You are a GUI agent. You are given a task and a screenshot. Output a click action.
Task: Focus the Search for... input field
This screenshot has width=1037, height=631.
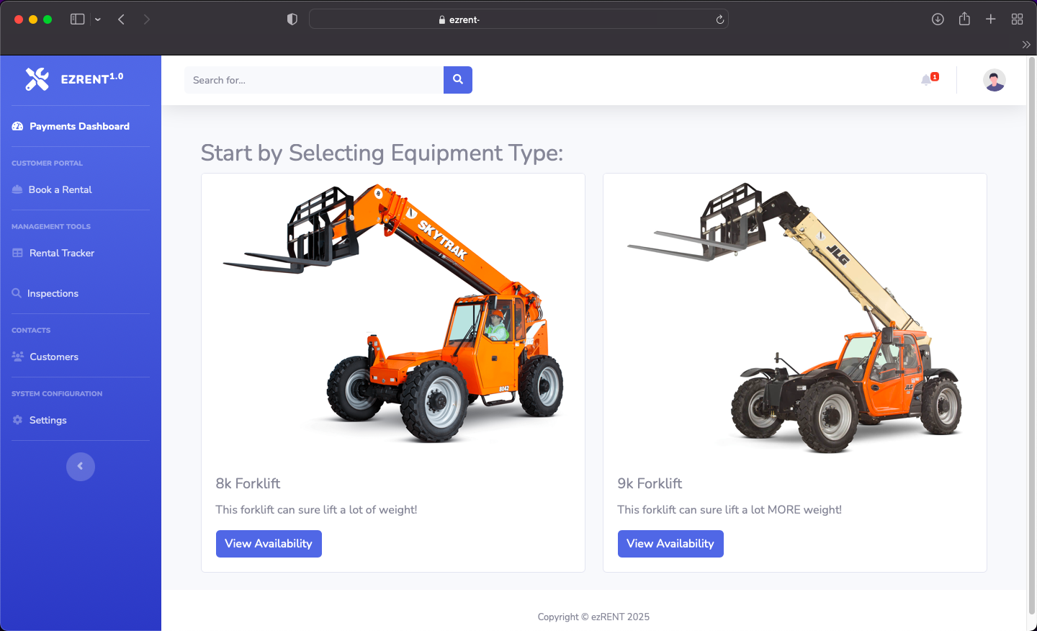coord(314,80)
